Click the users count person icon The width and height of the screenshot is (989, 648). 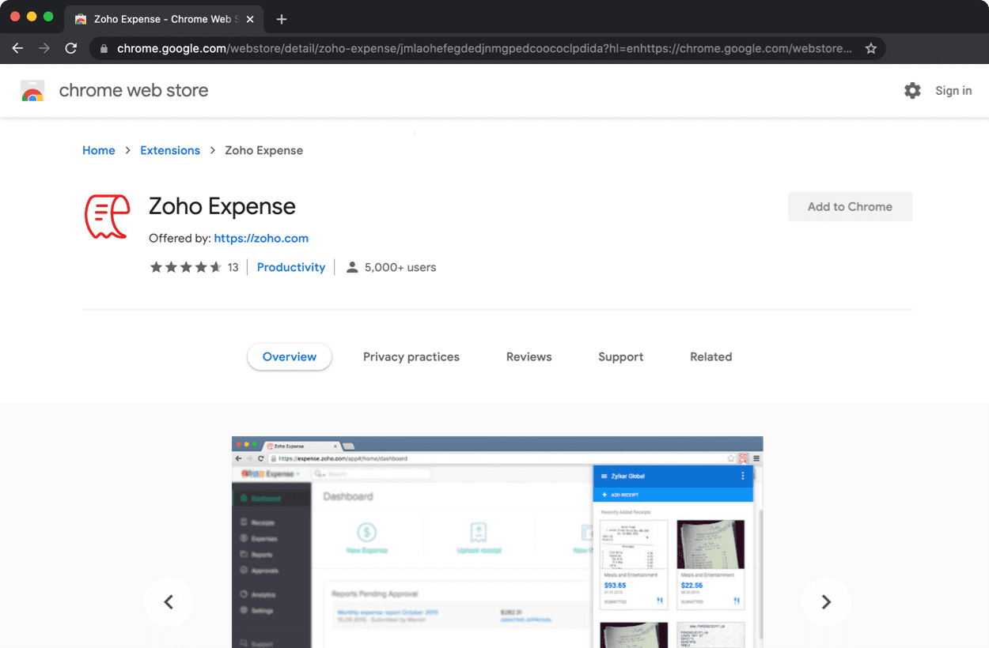(352, 267)
